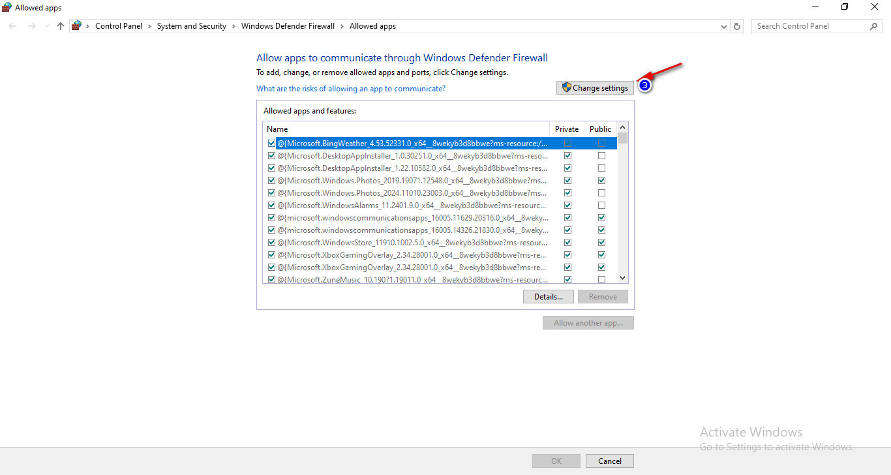Click the list scrollbar down arrow
Viewport: 891px width, 475px height.
pyautogui.click(x=622, y=277)
